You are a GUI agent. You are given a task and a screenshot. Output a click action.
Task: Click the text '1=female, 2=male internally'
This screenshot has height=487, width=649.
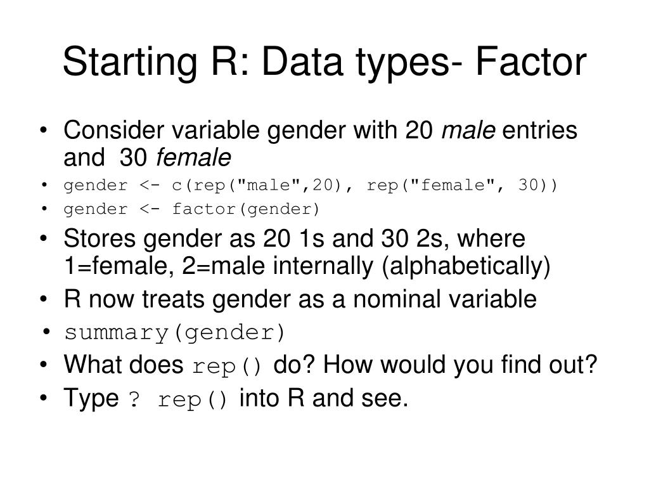tap(219, 266)
